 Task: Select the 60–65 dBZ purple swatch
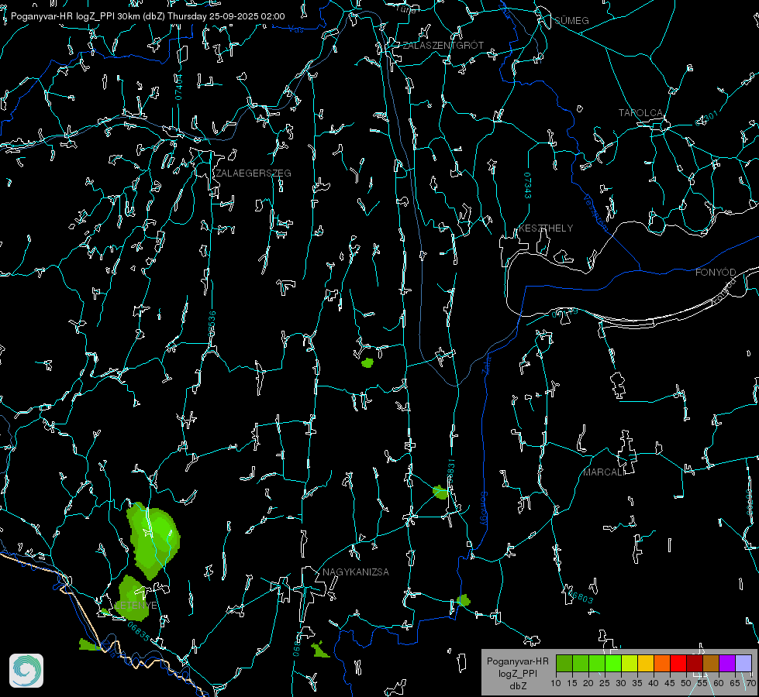[x=727, y=663]
